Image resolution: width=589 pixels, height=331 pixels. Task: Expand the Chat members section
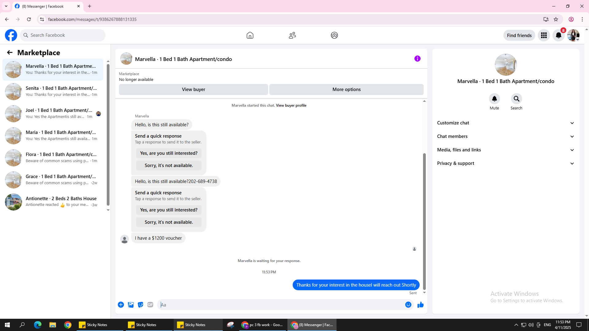[506, 136]
